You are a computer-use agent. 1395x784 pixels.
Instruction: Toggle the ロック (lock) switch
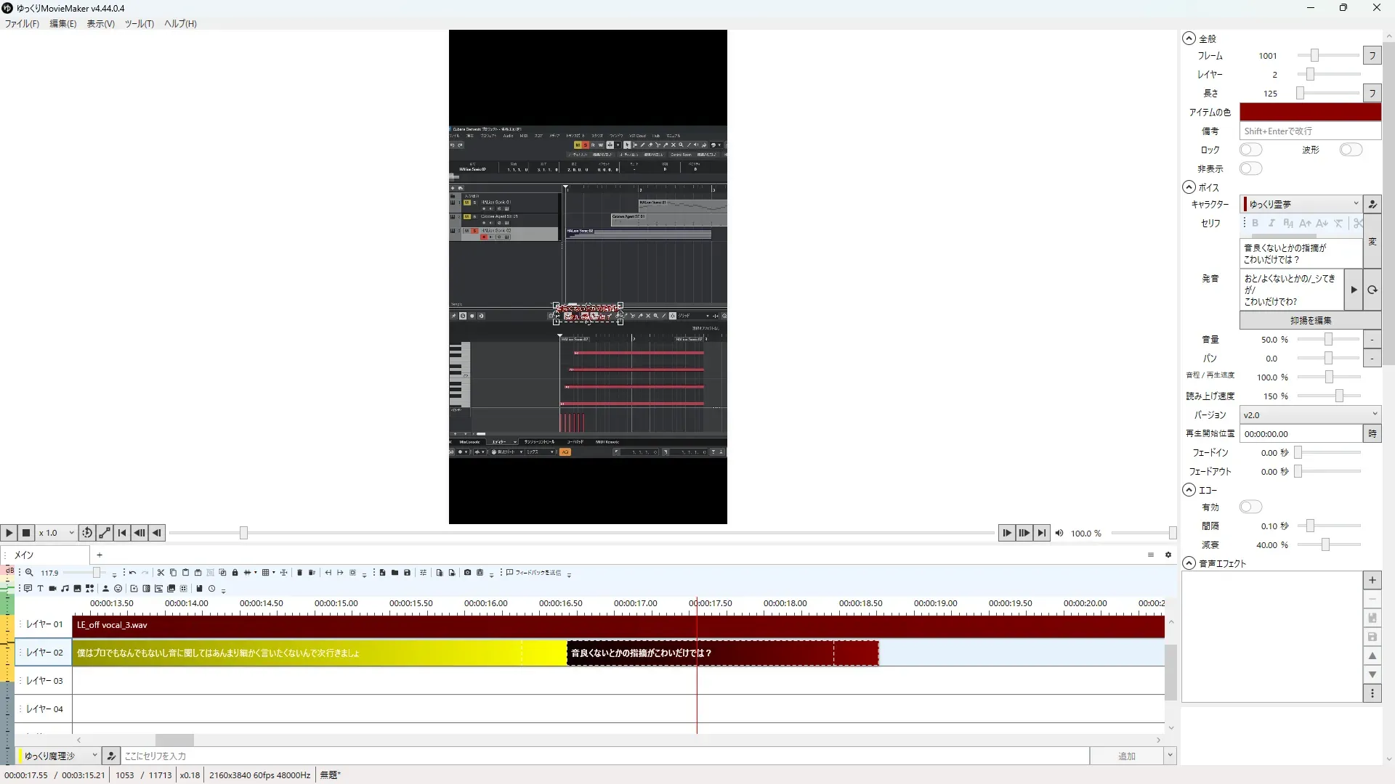pos(1250,150)
